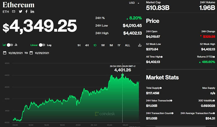217x127 pixels.
Task: Toggle Linear/Log scale switch
Action: click(x=42, y=45)
